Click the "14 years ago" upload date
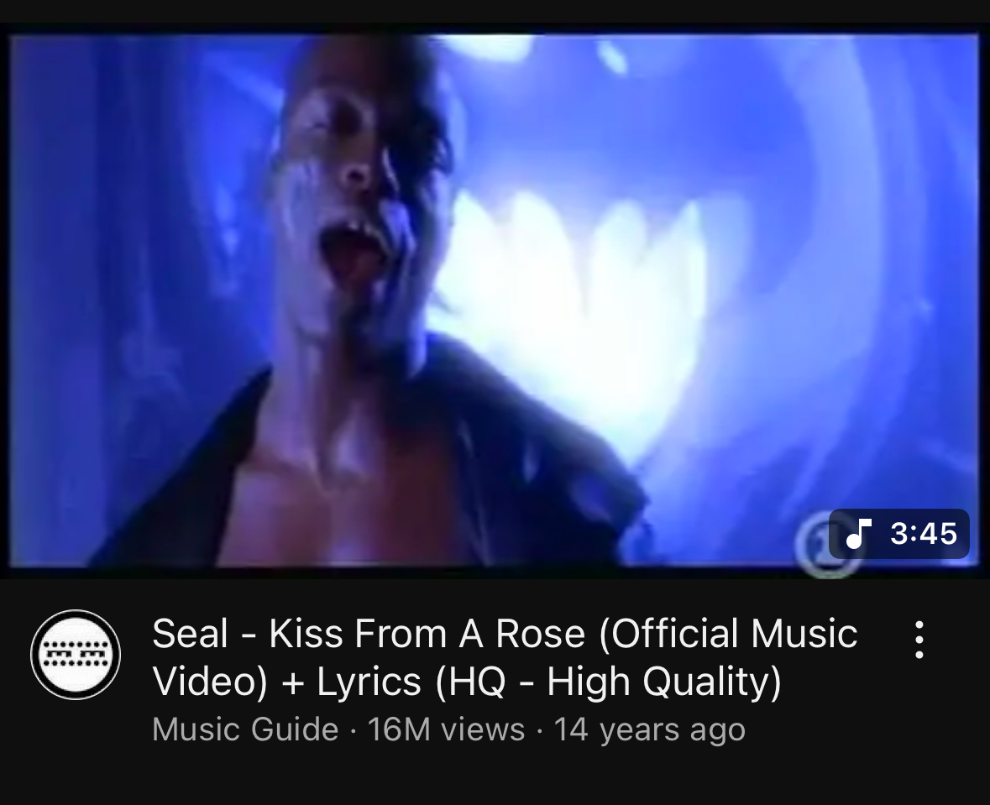 [x=650, y=729]
